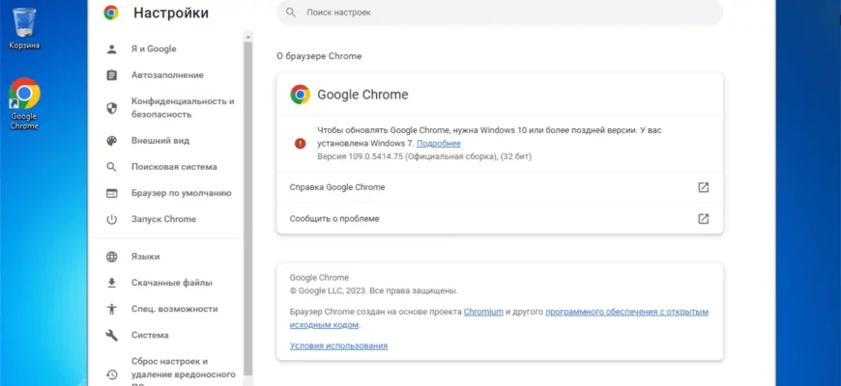
Task: Select the Google Chrome desktop shortcut
Action: click(x=24, y=103)
